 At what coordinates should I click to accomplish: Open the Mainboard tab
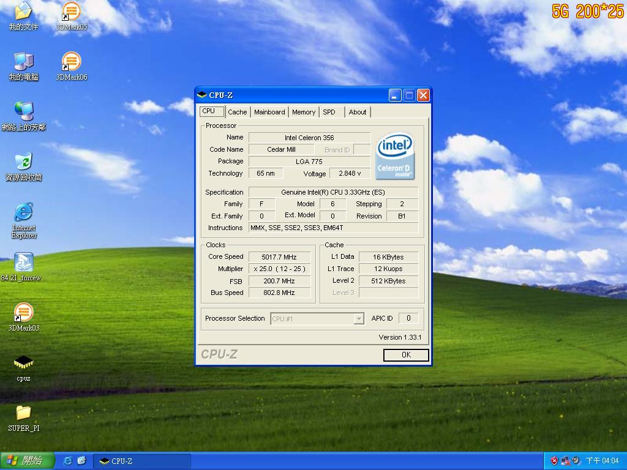[x=269, y=113]
